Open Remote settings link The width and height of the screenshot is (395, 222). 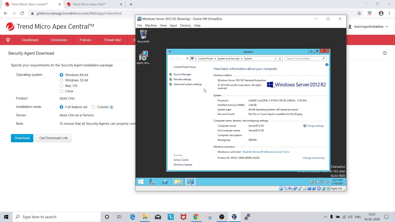point(182,79)
